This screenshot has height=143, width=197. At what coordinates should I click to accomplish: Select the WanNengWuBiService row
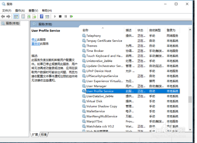[x=131, y=116]
